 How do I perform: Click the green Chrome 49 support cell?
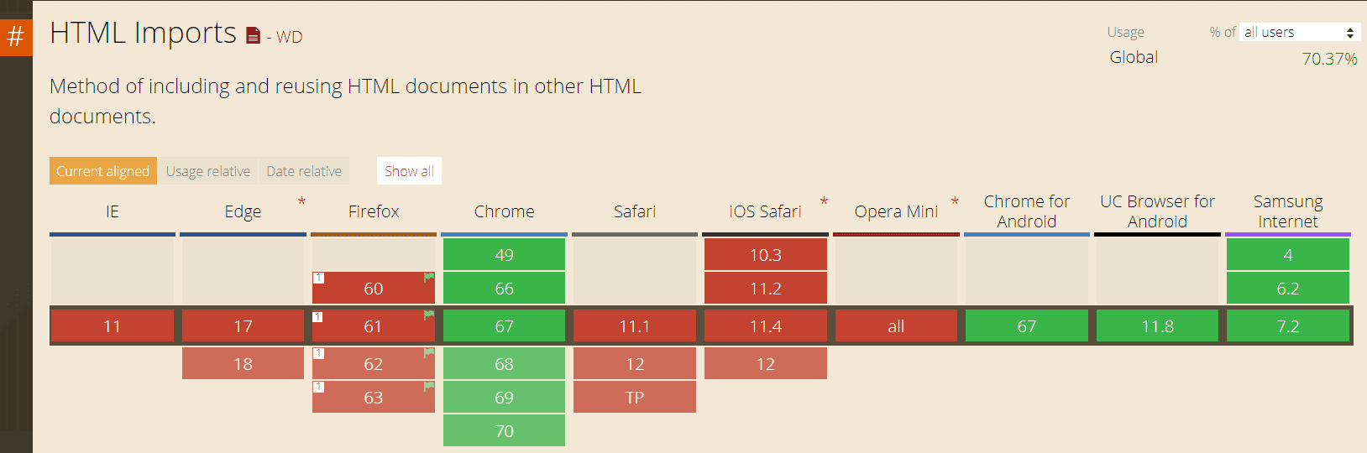pos(504,254)
